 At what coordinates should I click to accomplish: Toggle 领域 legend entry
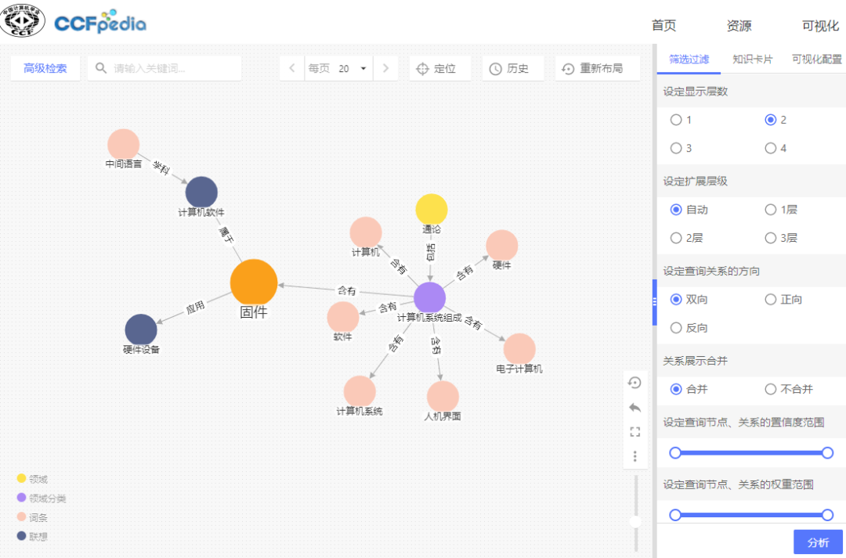(32, 479)
